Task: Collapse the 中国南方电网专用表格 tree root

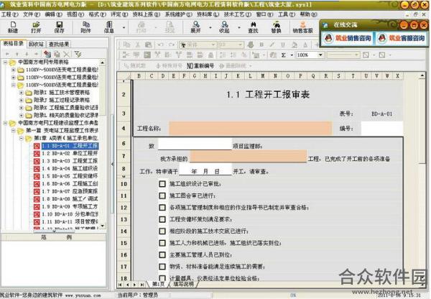Action: click(5, 62)
